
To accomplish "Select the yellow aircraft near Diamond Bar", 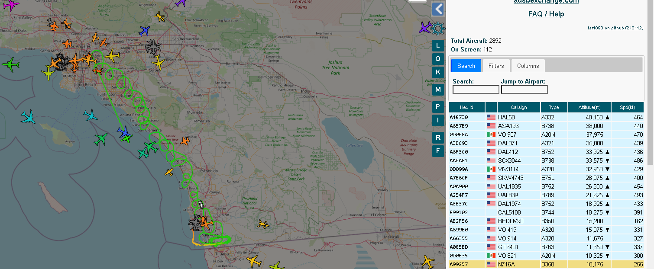I will click(x=112, y=55).
